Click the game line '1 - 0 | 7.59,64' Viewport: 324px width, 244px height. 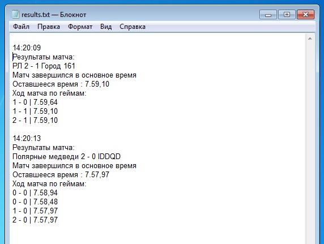[x=35, y=102]
